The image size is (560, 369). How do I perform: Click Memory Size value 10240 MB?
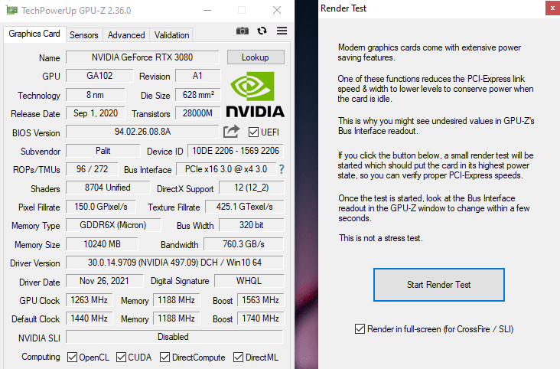[103, 244]
